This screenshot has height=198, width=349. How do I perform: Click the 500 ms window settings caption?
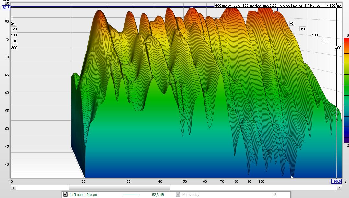click(278, 6)
